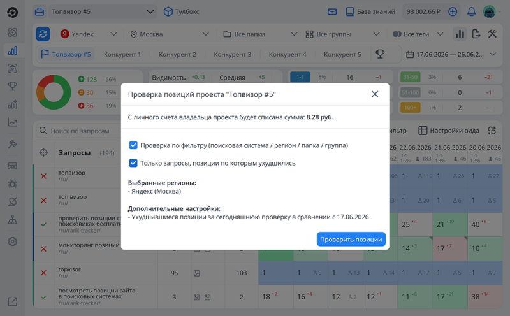This screenshot has height=316, width=510.
Task: Switch to Конкурент 3 tab
Action: click(232, 54)
